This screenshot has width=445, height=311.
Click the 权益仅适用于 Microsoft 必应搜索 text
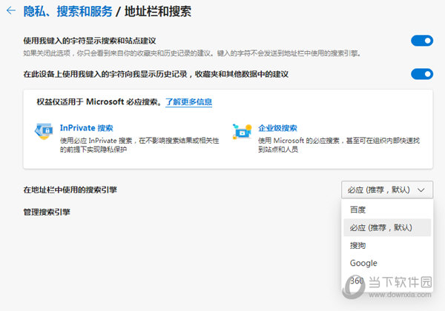[x=99, y=102]
